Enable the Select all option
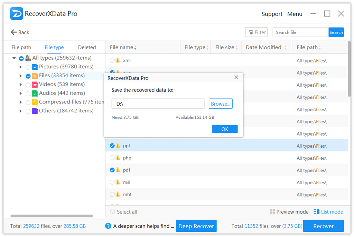The height and width of the screenshot is (237, 354). pos(112,211)
